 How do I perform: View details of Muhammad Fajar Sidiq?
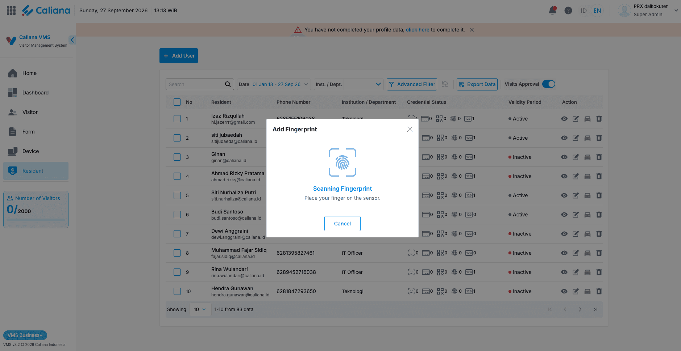564,253
